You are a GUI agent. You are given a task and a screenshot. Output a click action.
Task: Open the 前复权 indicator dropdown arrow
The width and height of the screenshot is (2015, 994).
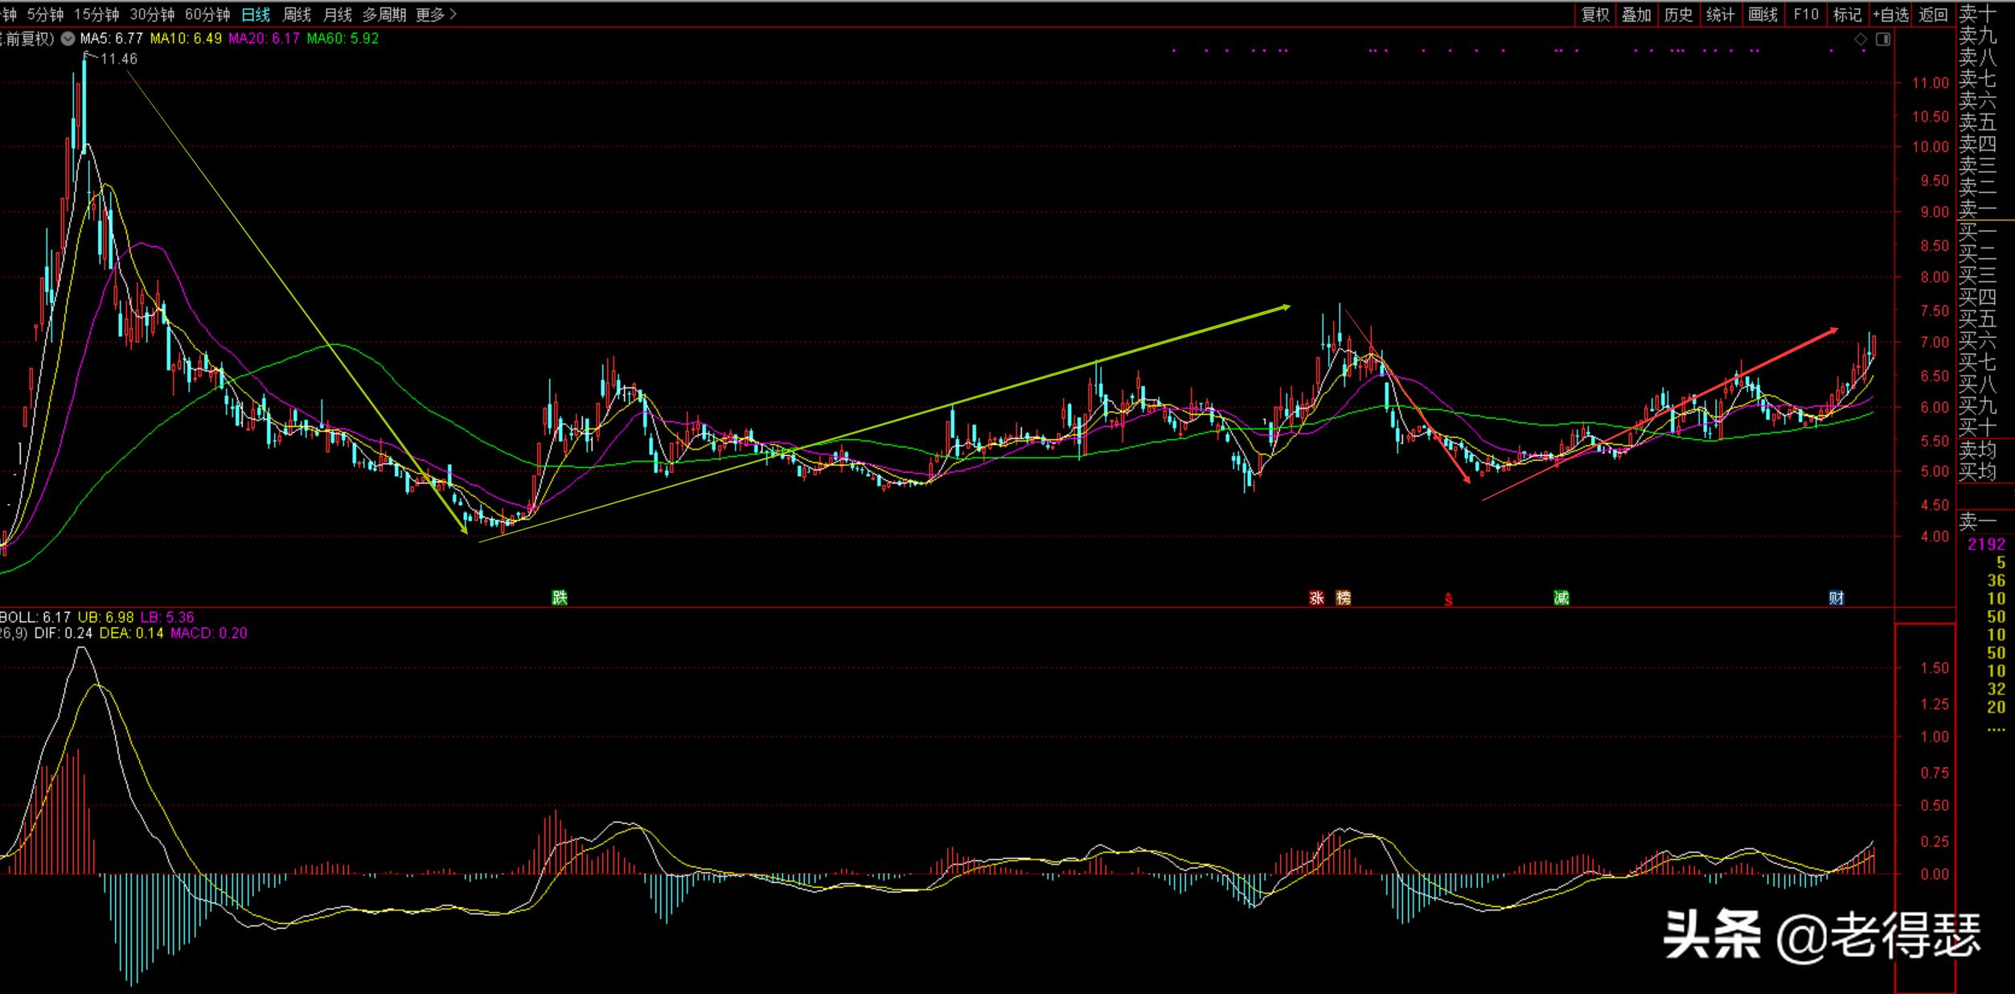click(68, 39)
